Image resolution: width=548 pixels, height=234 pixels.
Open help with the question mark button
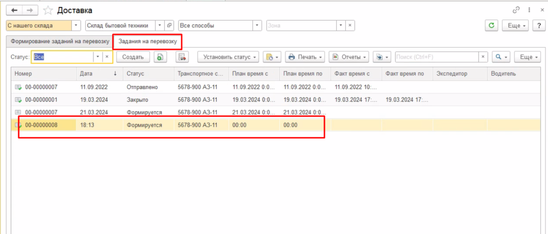click(538, 25)
